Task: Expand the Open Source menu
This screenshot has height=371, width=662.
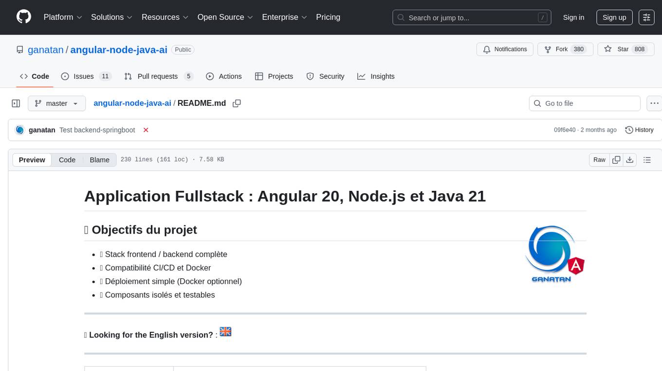Action: tap(225, 17)
